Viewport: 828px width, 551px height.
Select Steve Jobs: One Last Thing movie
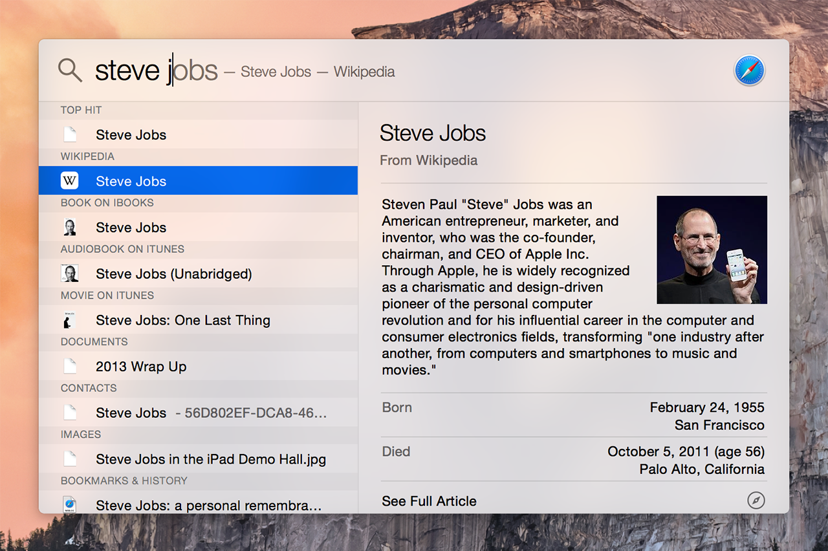(198, 319)
